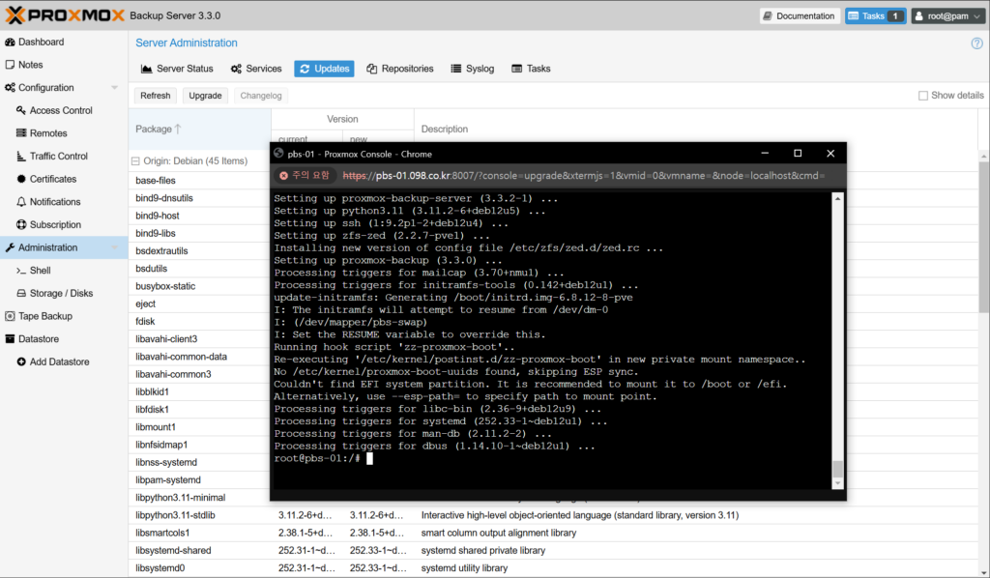This screenshot has height=578, width=990.
Task: Open the Documentation link button
Action: click(x=799, y=16)
